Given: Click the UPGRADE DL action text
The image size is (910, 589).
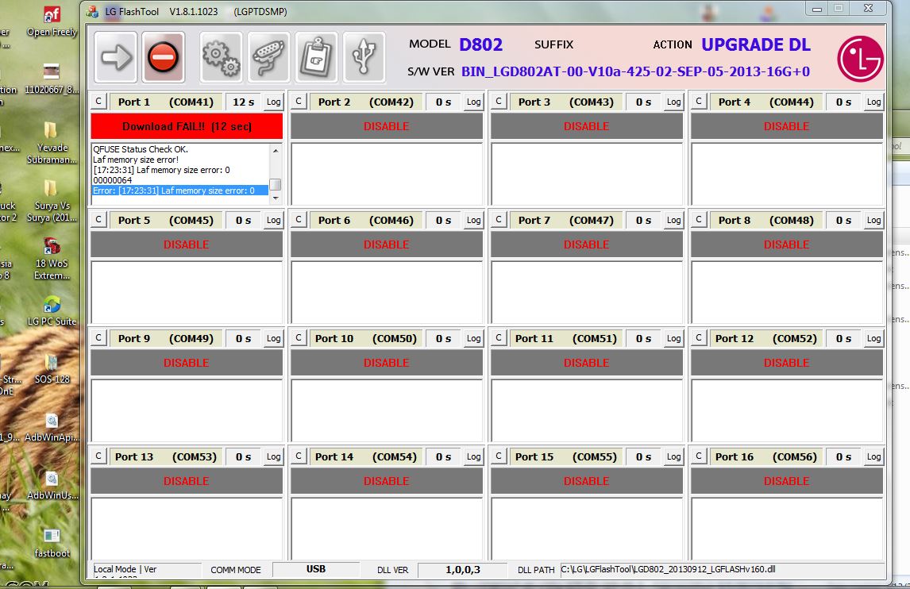Looking at the screenshot, I should coord(756,44).
